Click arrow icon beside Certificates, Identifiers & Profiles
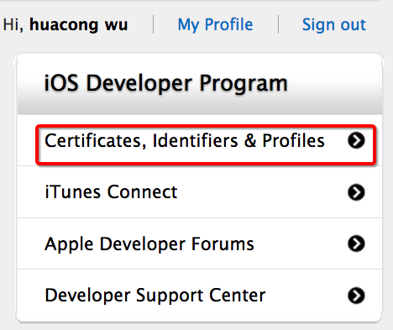393x330 pixels. [356, 140]
